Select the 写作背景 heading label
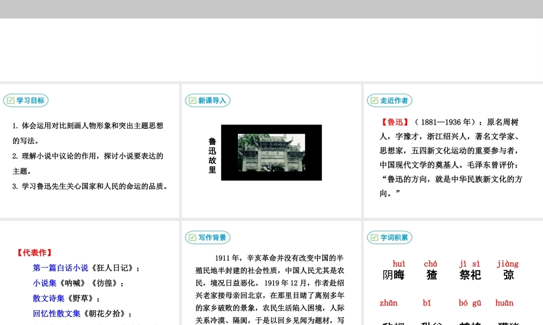The image size is (543, 325). tap(212, 238)
